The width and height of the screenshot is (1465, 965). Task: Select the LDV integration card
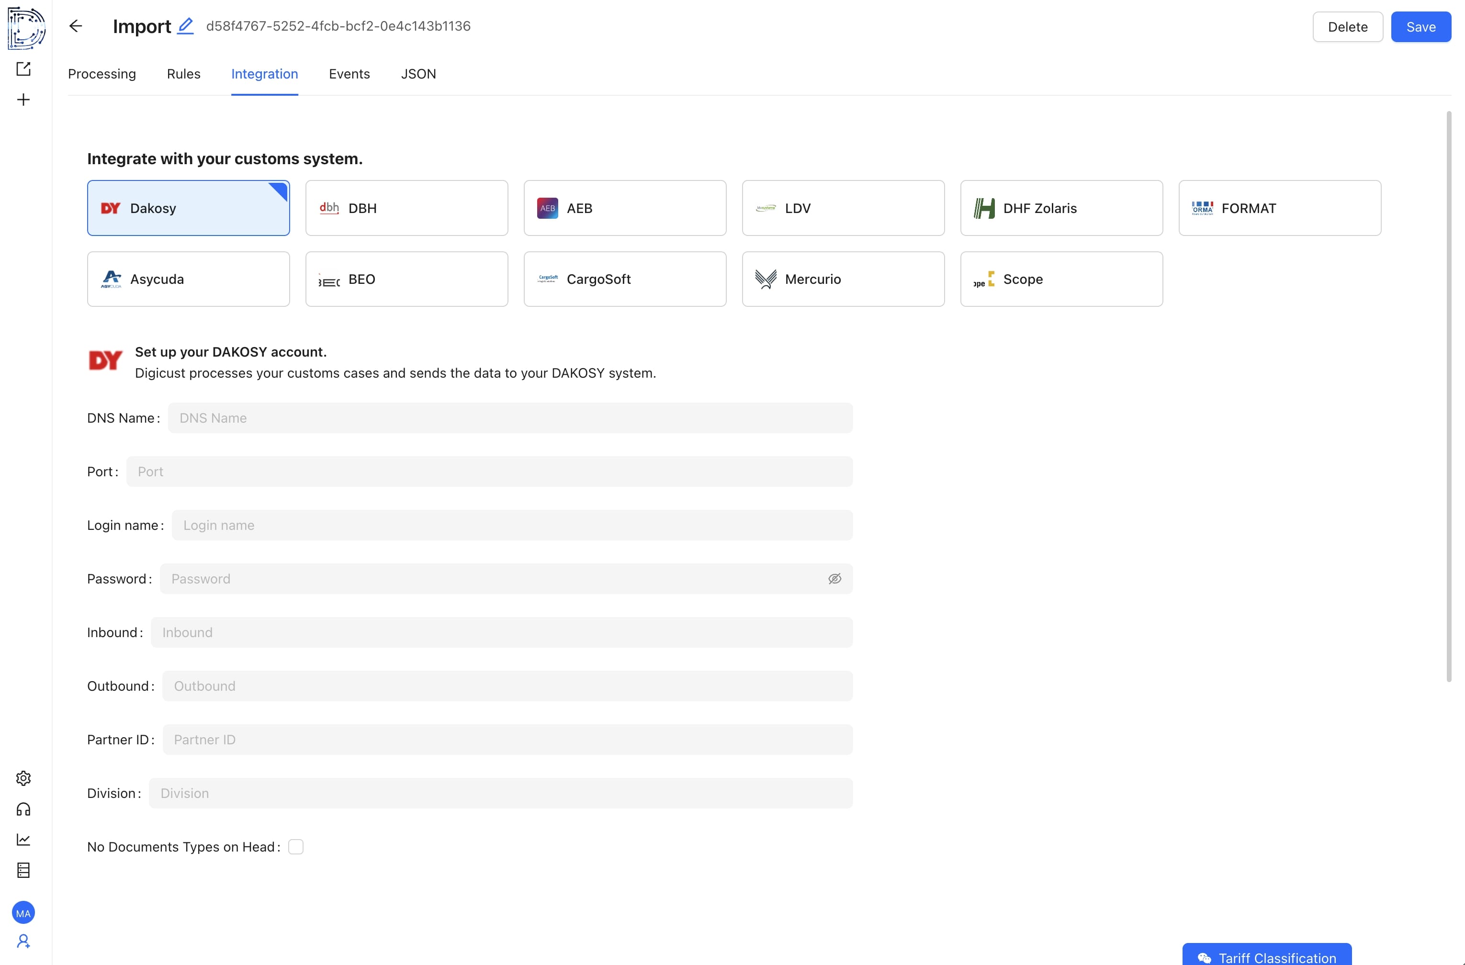click(843, 208)
